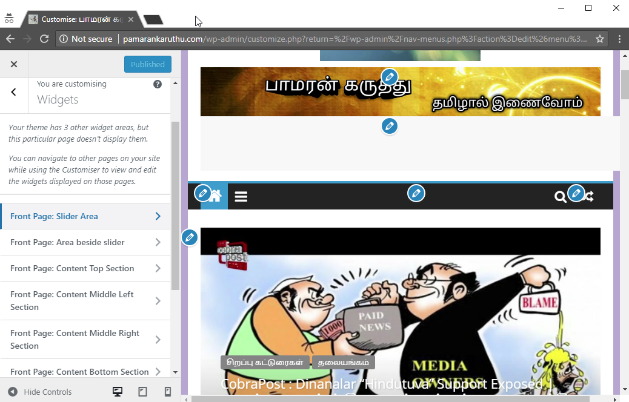Expand Front Page: Area beside slider
The image size is (629, 402).
click(x=85, y=242)
